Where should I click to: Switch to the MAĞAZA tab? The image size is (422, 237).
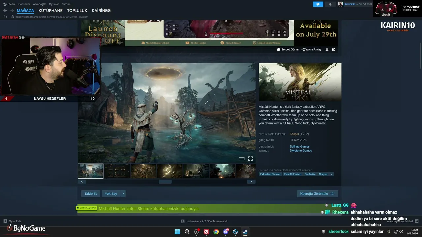pyautogui.click(x=25, y=11)
